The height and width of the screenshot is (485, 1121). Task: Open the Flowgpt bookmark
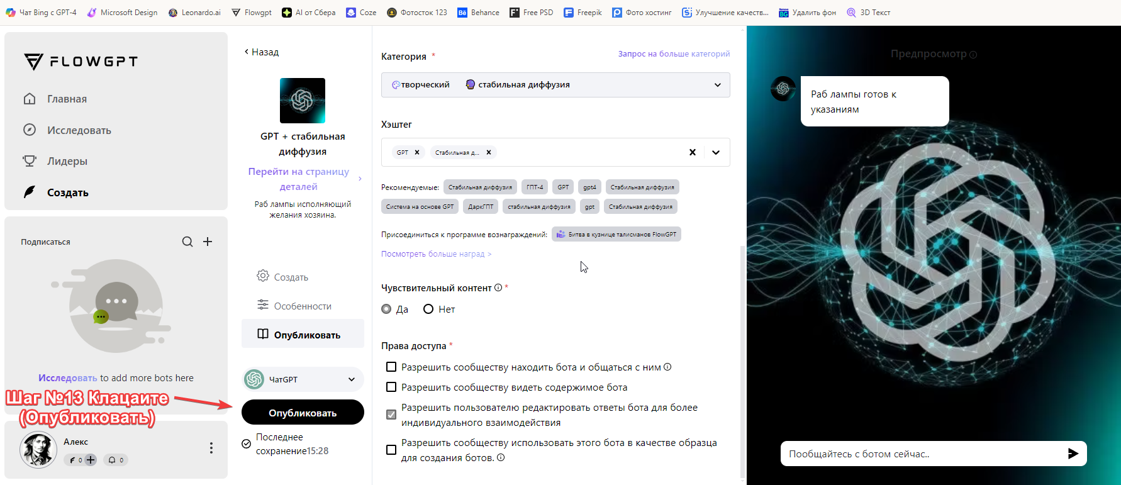pos(252,13)
